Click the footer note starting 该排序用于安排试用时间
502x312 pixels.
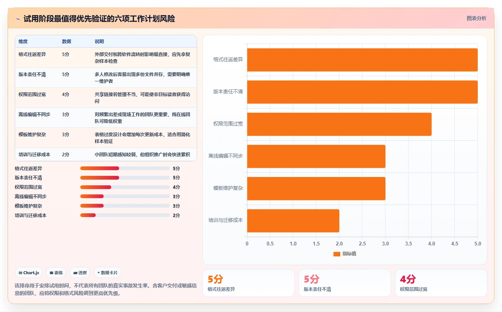point(106,289)
